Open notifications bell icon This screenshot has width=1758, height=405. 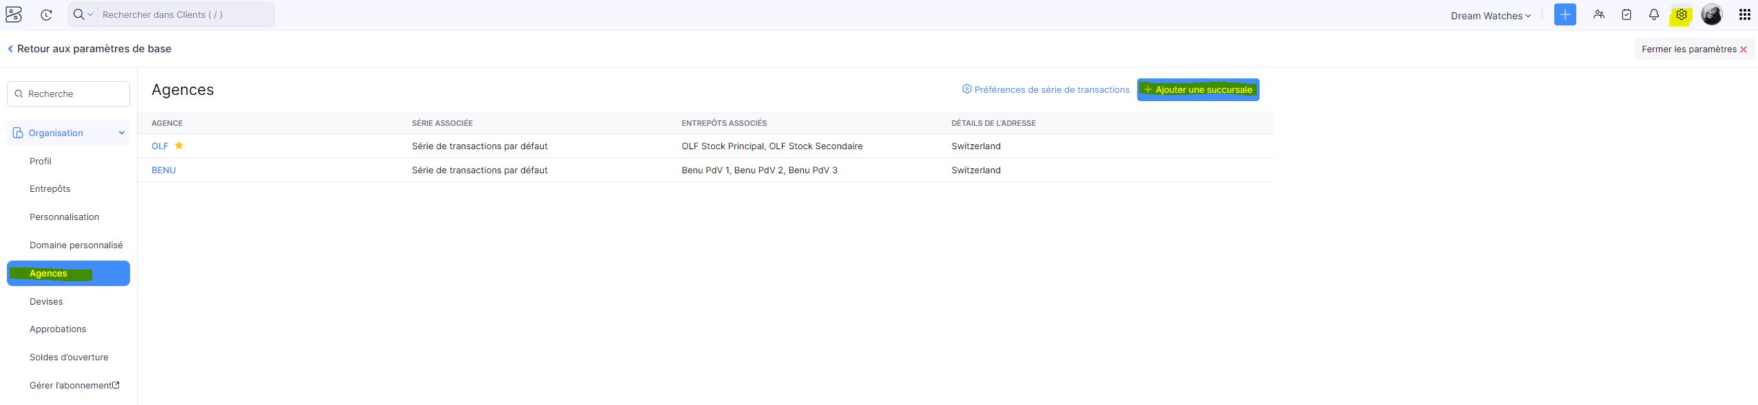click(x=1654, y=14)
